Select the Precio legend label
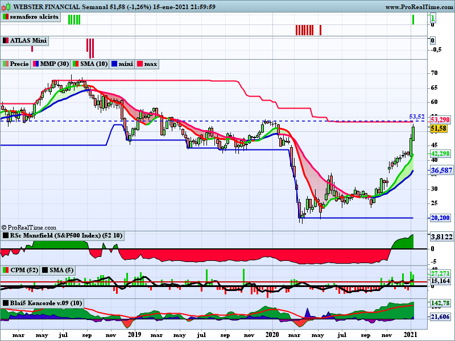The height and width of the screenshot is (341, 455). point(19,64)
